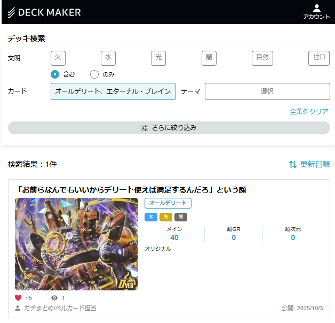Toggle the 自然 civilization filter

tap(262, 58)
